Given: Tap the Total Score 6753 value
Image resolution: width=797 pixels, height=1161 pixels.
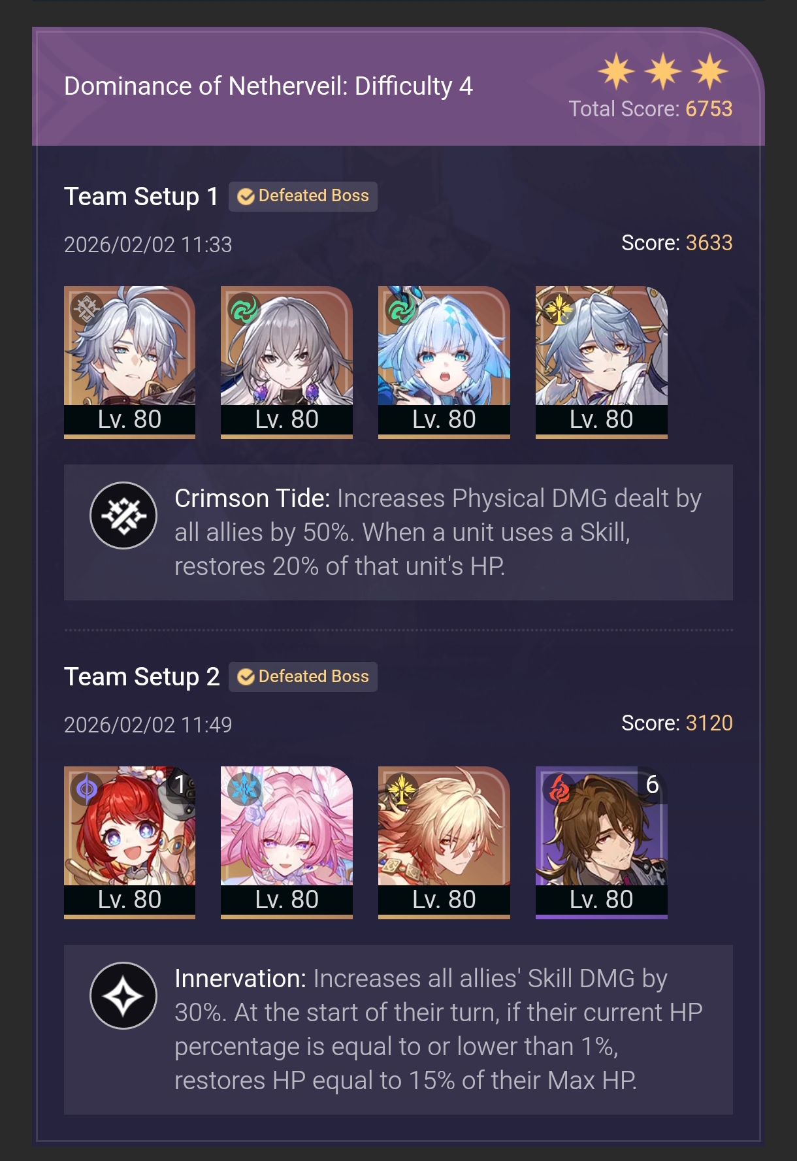Looking at the screenshot, I should [709, 108].
